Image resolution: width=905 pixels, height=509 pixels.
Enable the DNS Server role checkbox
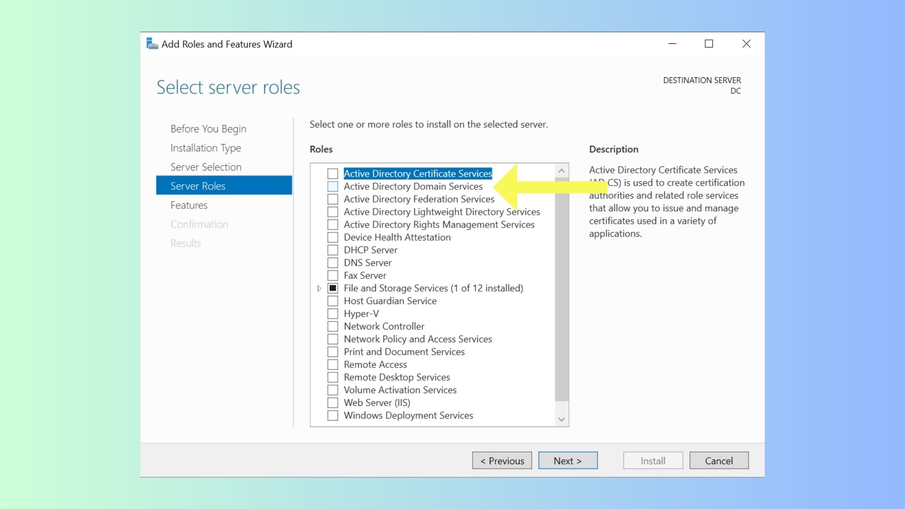(x=333, y=263)
